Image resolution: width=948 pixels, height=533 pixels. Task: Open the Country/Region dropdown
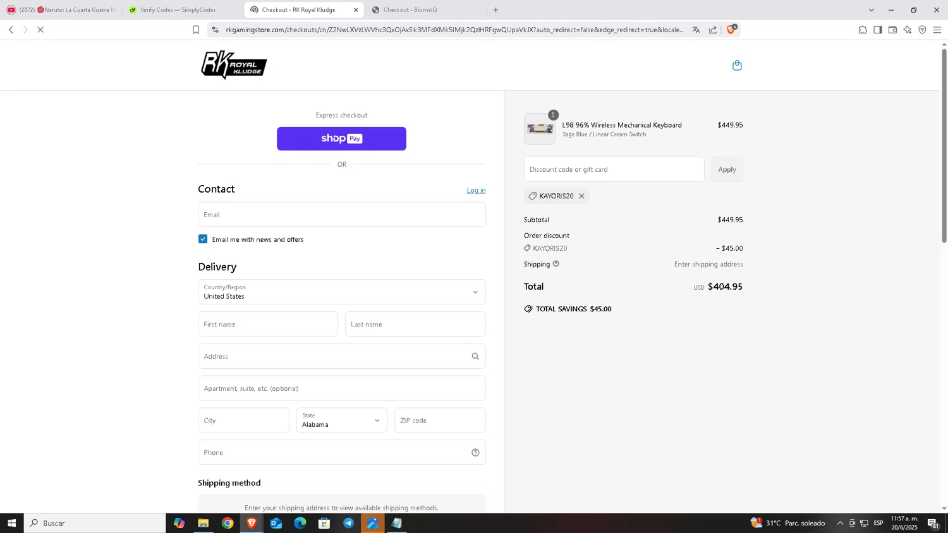click(342, 292)
